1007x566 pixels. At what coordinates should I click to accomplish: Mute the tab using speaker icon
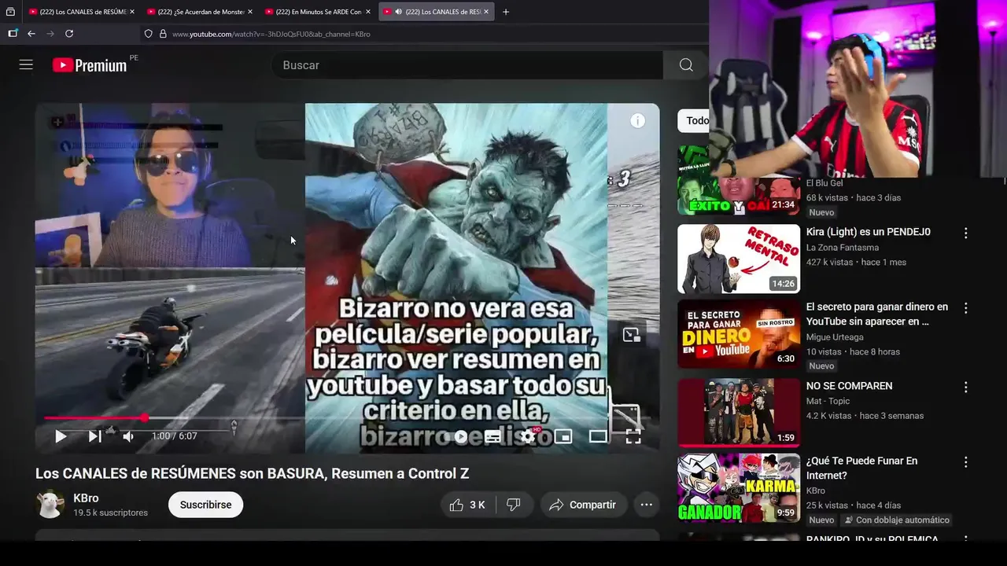pyautogui.click(x=398, y=12)
